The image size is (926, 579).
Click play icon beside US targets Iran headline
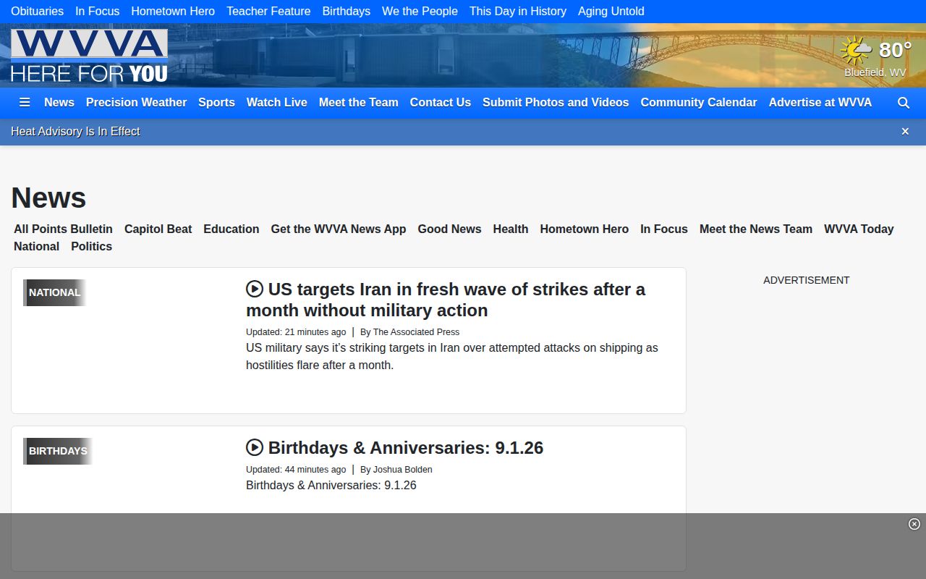(255, 289)
